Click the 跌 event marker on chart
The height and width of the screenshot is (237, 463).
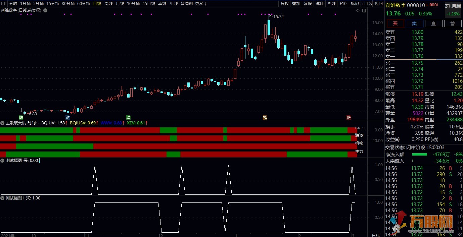(x=21, y=117)
